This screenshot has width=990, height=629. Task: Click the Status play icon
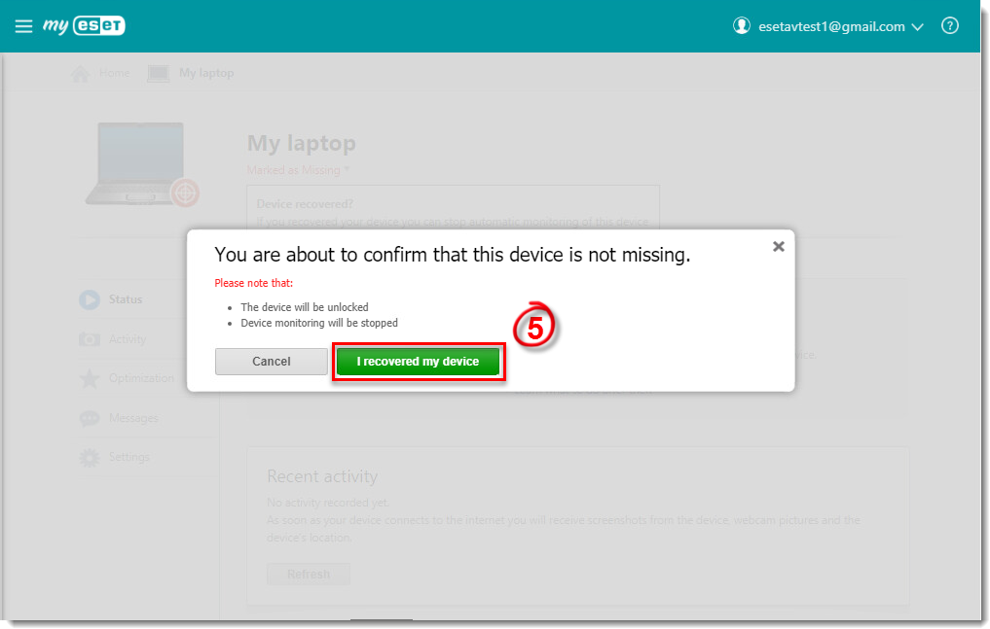[x=90, y=299]
